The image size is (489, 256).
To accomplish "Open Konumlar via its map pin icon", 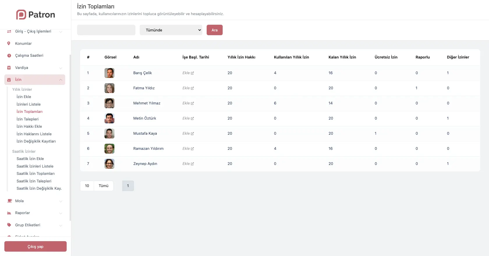I will pyautogui.click(x=9, y=43).
